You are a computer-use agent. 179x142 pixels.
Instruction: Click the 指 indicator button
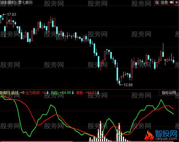point(157,2)
